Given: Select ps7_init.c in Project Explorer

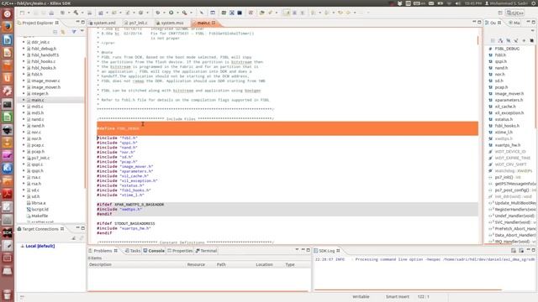Looking at the screenshot, I should (40, 158).
